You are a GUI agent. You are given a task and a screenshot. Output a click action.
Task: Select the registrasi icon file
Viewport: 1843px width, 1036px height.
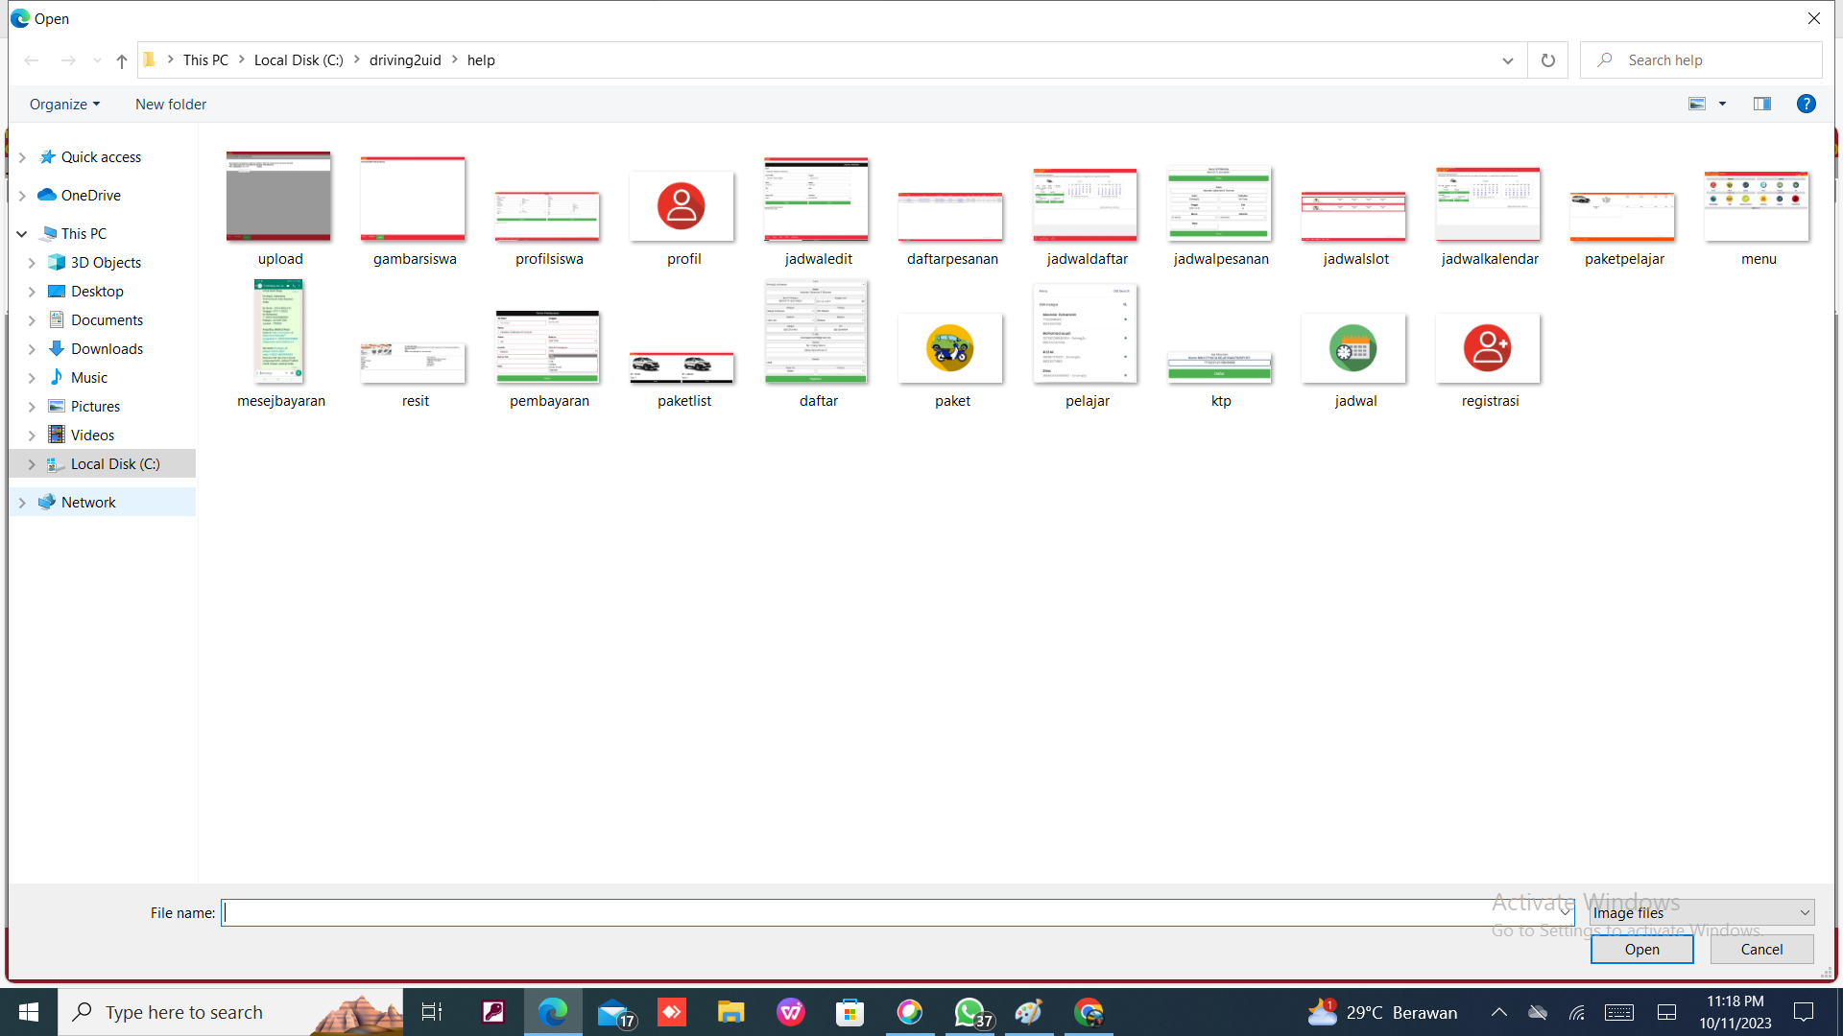(1488, 349)
